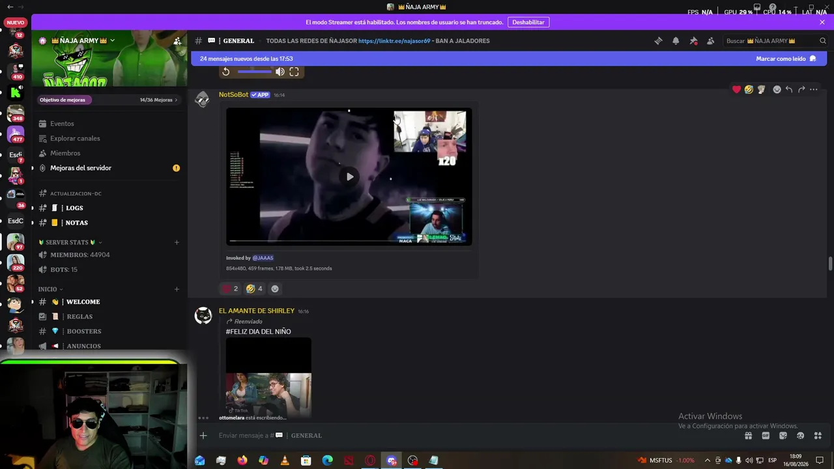
Task: Play the NotSoBot video attachment
Action: (350, 177)
